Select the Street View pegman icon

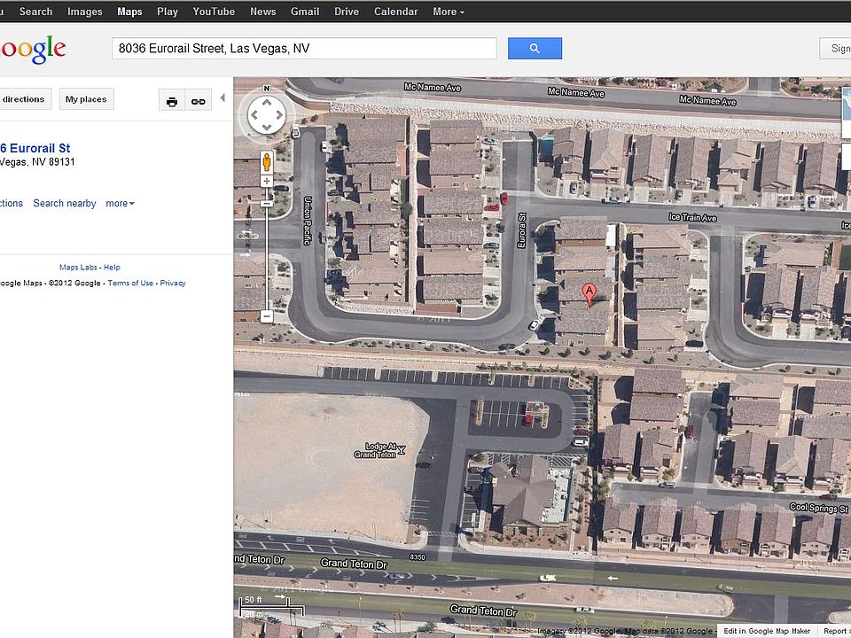(267, 162)
